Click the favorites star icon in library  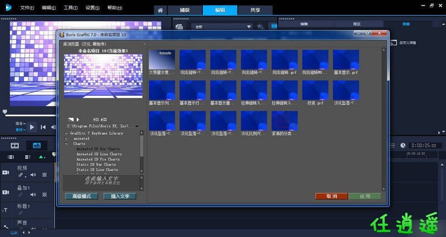[x=260, y=26]
